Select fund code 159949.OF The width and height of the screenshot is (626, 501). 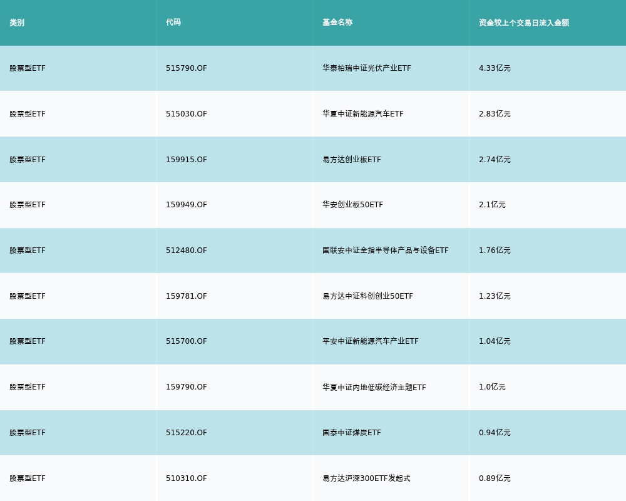(187, 205)
